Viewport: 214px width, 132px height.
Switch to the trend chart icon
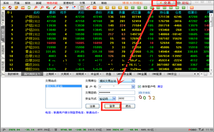coord(88,7)
